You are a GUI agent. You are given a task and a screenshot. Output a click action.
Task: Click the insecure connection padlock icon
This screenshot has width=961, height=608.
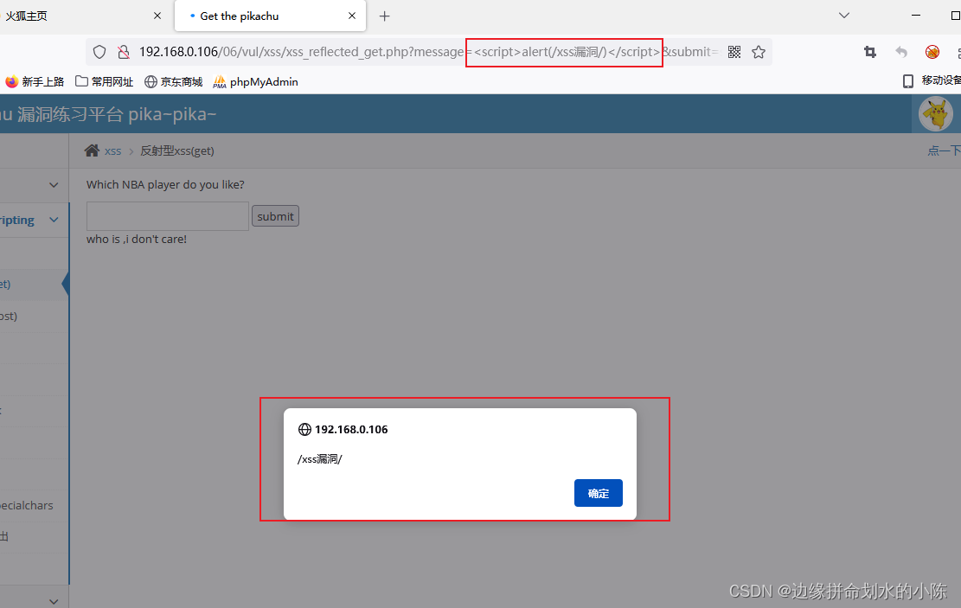pos(123,52)
